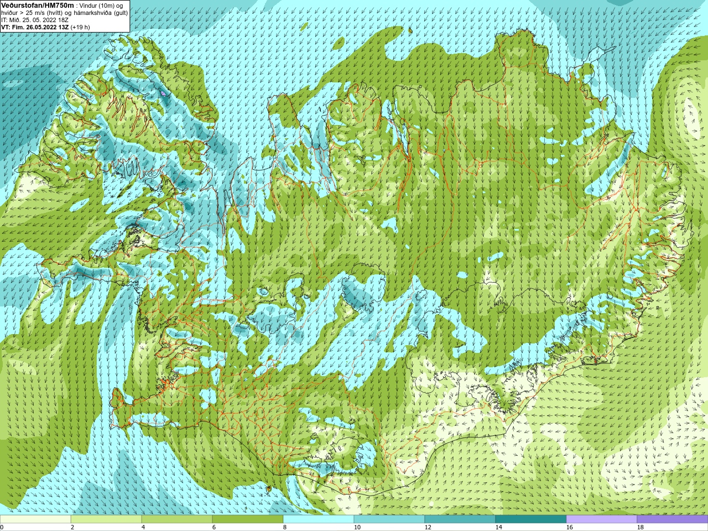Click the "Veðurstofan/HM750m" title text
Image resolution: width=708 pixels, height=531 pixels.
click(x=37, y=5)
